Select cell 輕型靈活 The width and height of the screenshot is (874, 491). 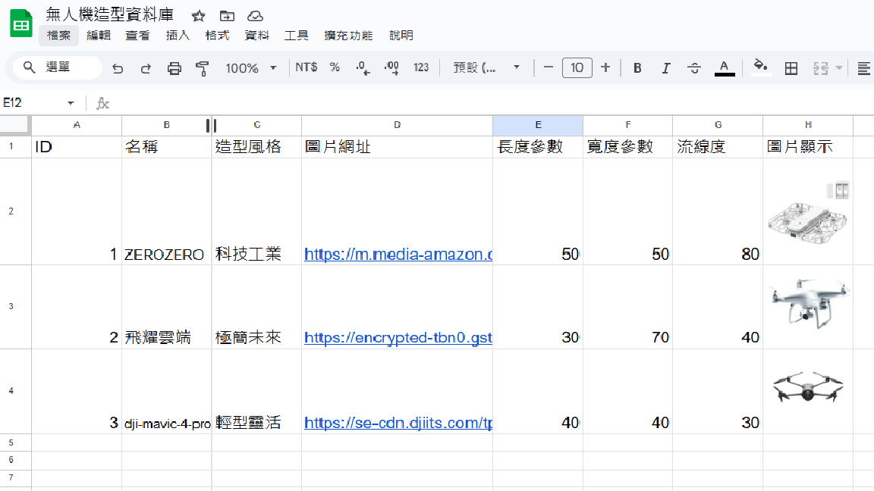pos(256,391)
